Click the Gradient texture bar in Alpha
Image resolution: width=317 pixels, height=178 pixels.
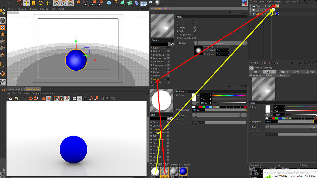tap(219, 43)
